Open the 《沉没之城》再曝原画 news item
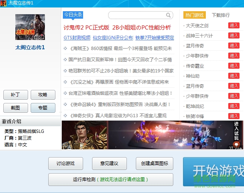244x193 pixels. tap(119, 82)
